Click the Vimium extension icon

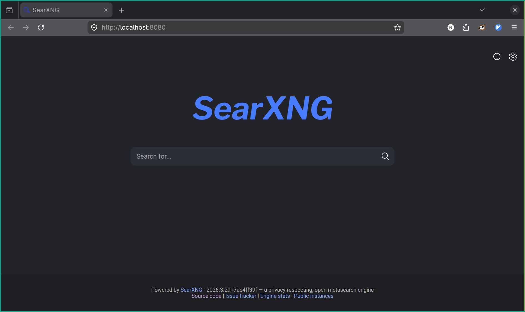[498, 27]
